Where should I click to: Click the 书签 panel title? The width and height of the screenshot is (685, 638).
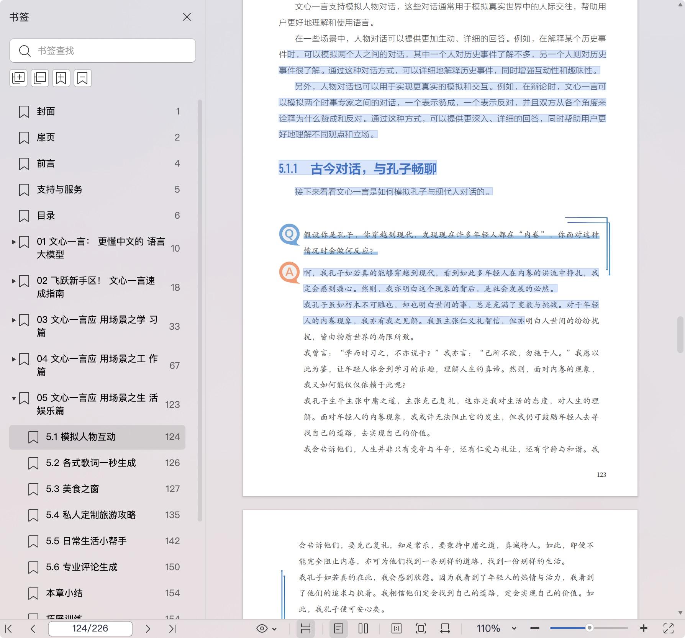coord(19,17)
